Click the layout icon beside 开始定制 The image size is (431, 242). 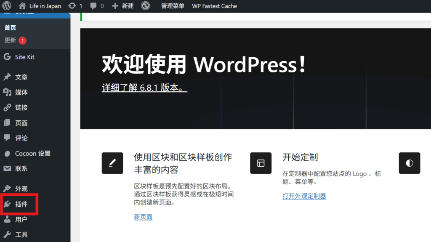point(261,163)
